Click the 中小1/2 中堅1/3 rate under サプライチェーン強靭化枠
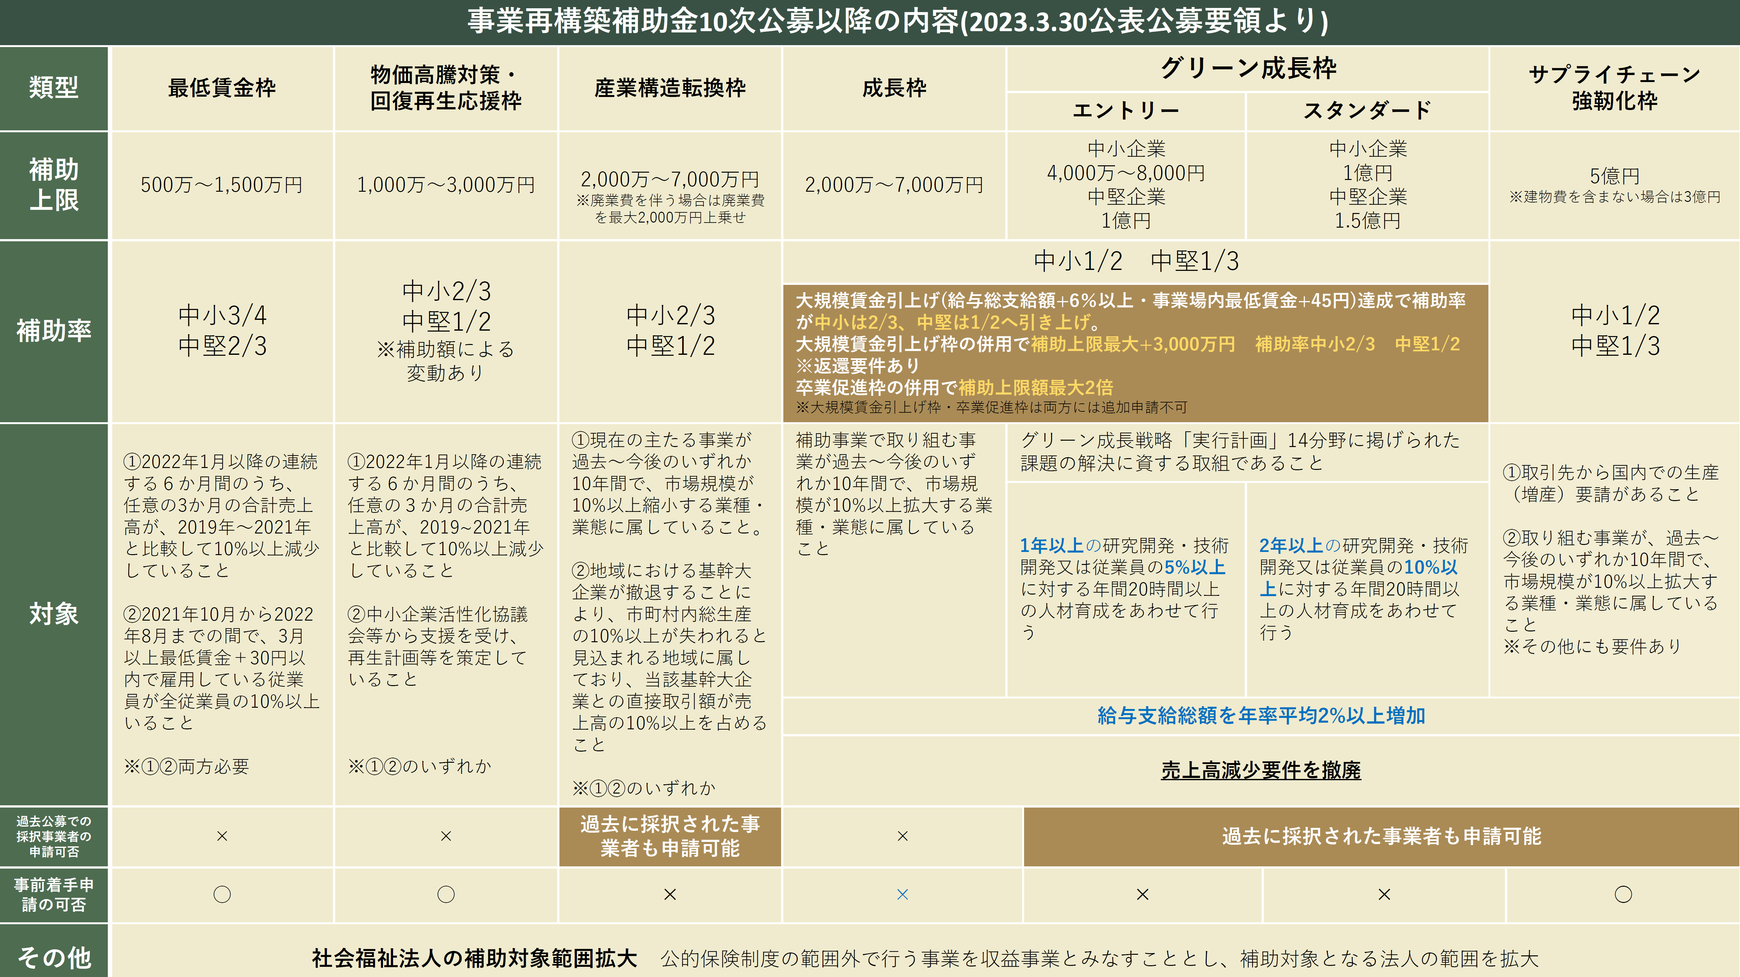 (1615, 331)
